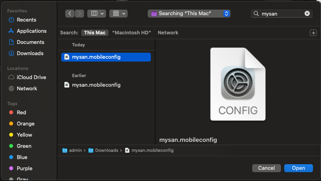Open Recents in the sidebar
The image size is (321, 181).
26,20
